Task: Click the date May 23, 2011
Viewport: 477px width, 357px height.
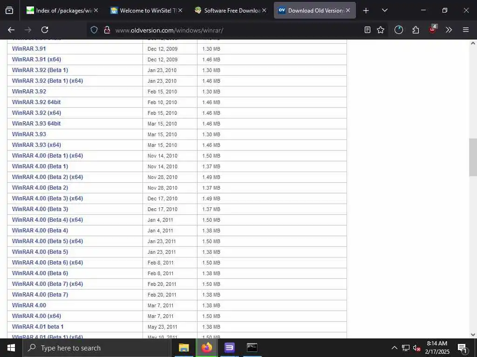Action: pos(162,327)
